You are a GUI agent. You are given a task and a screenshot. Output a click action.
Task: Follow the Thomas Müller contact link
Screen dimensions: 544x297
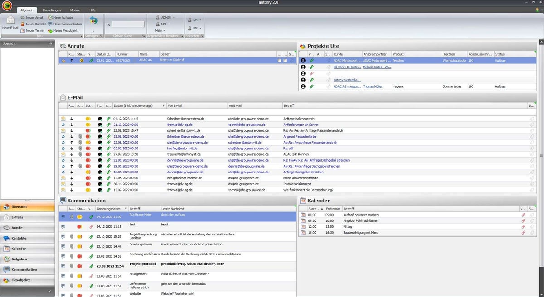pyautogui.click(x=373, y=86)
